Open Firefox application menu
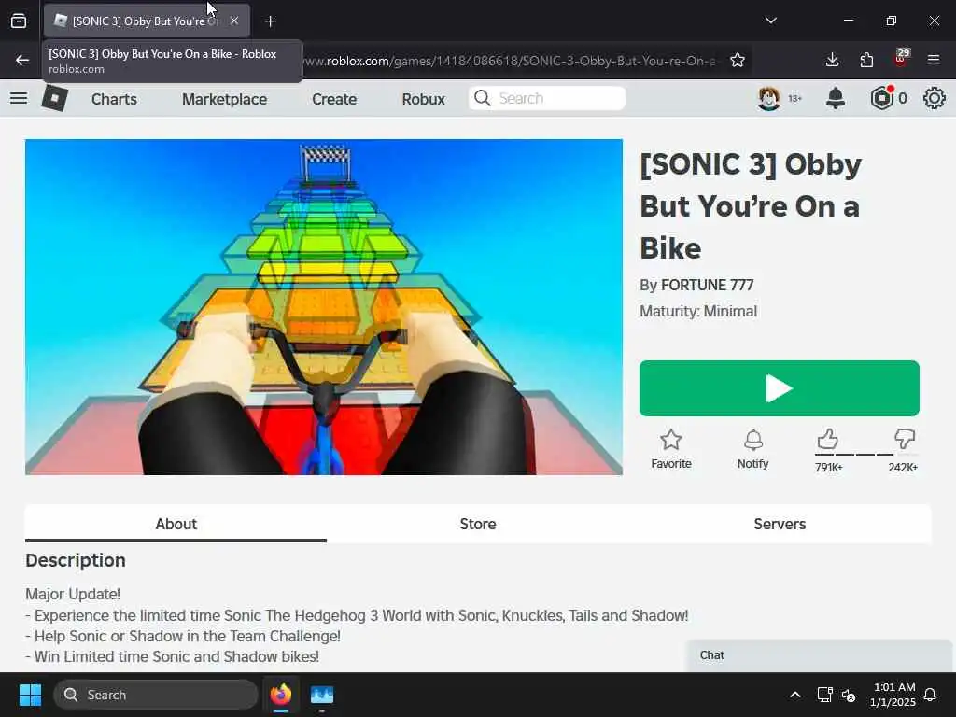The height and width of the screenshot is (717, 956). click(934, 60)
